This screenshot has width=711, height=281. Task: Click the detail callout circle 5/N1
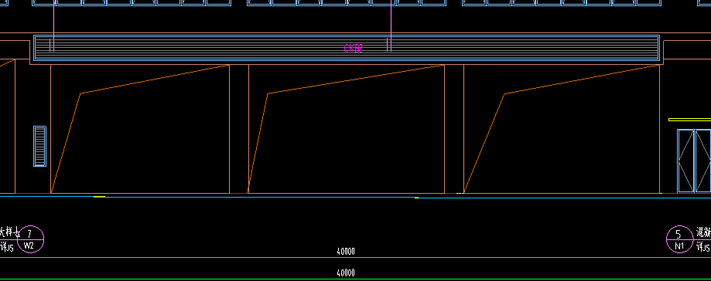tap(679, 239)
